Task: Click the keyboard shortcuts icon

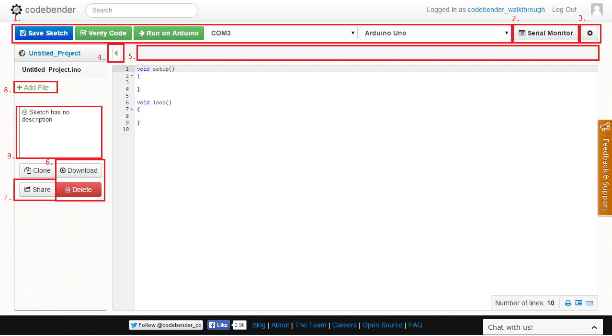Action: coord(589,303)
